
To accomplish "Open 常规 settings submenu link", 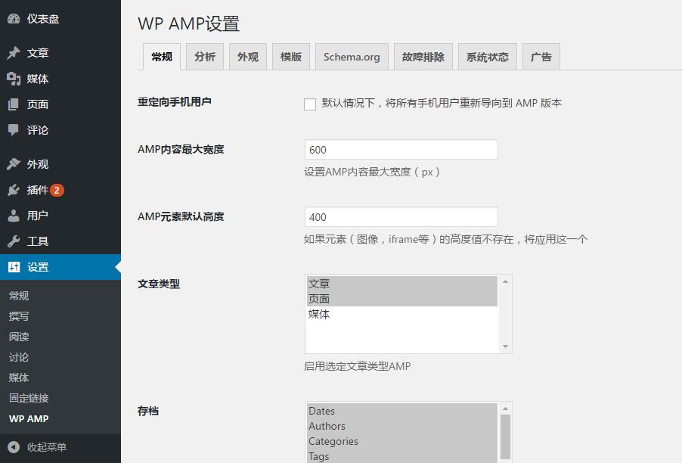I will point(19,296).
